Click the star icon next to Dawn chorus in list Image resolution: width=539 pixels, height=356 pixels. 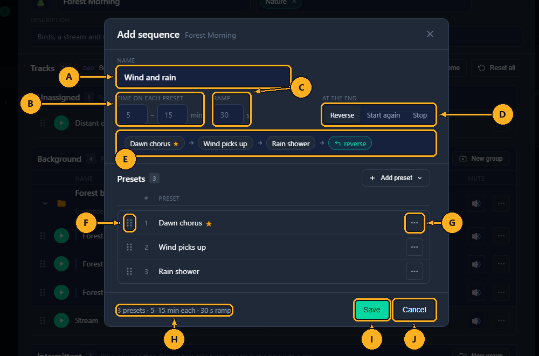[209, 223]
